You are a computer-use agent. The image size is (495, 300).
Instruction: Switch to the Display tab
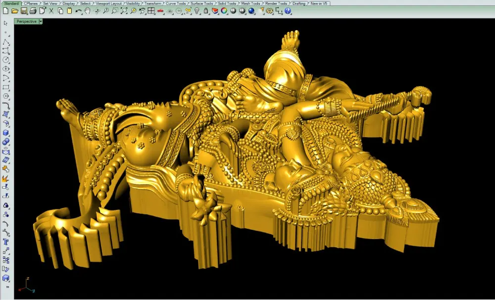pos(68,3)
